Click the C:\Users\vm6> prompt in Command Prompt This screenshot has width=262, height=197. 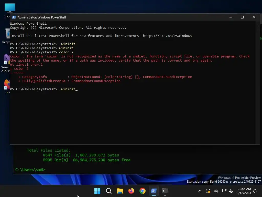tap(30, 170)
